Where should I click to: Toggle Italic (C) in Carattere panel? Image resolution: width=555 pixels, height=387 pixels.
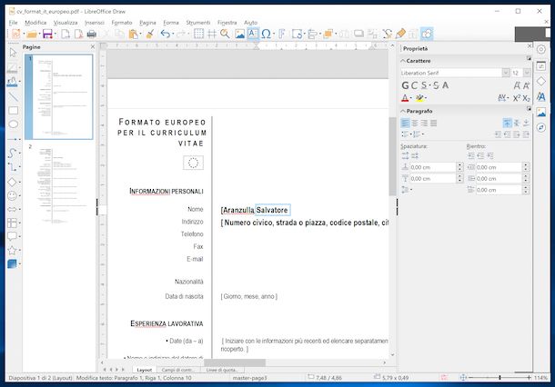point(415,85)
